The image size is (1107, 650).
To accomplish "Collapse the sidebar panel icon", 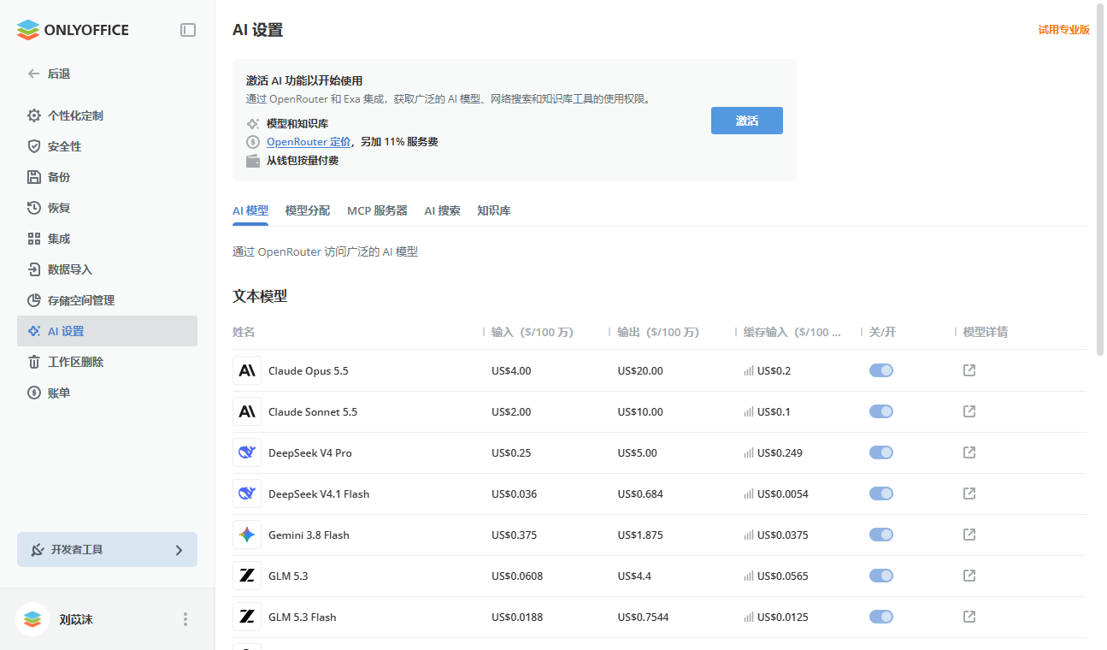I will (x=188, y=30).
